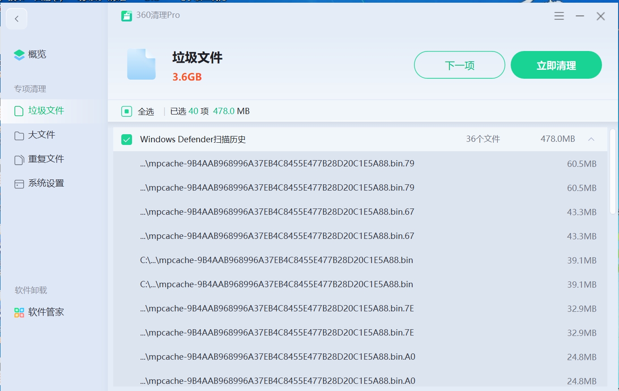Click 32.9MB size of first bin.7E row
Screen dimensions: 619x391
click(x=582, y=309)
